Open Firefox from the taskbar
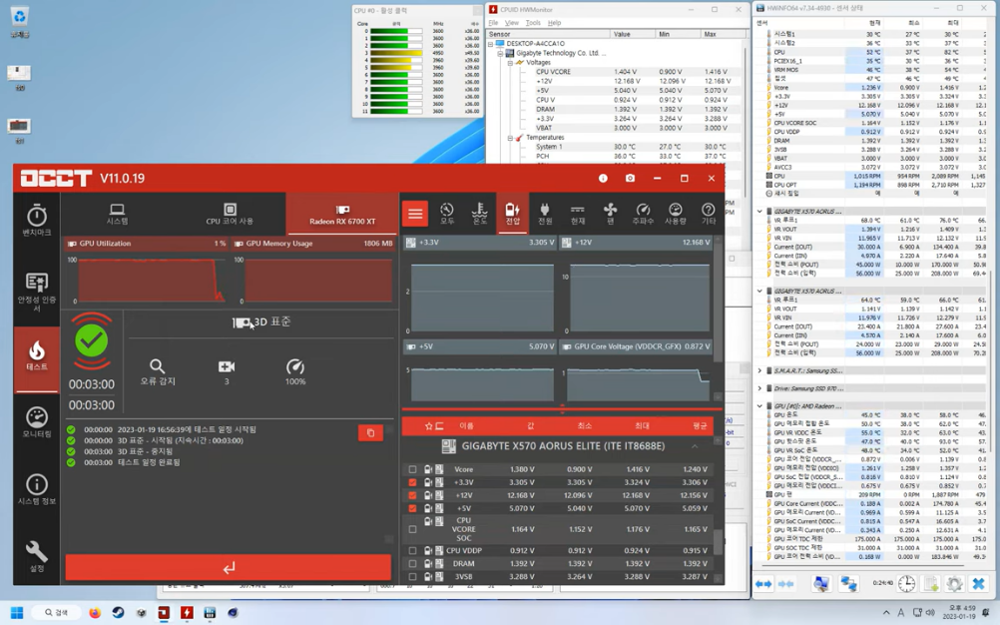The width and height of the screenshot is (1000, 625). pos(95,612)
